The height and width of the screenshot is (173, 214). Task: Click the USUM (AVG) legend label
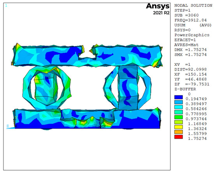pos(193,25)
